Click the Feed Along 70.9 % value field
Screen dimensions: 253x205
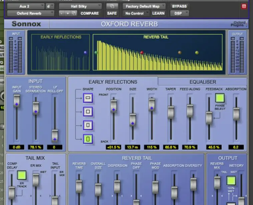pyautogui.click(x=190, y=147)
